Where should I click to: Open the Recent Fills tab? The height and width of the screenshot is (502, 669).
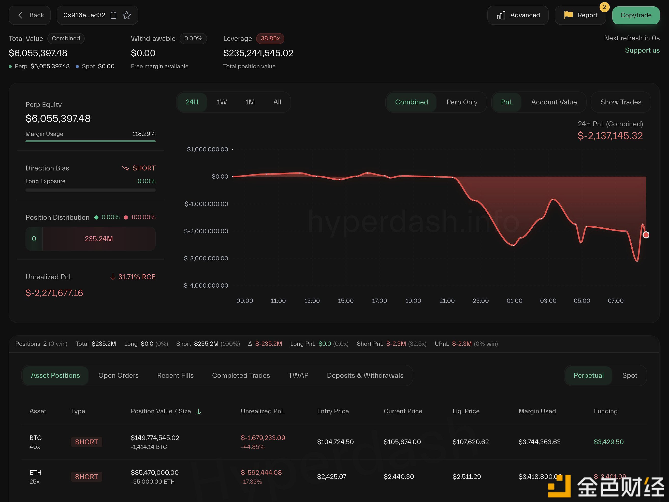[175, 375]
